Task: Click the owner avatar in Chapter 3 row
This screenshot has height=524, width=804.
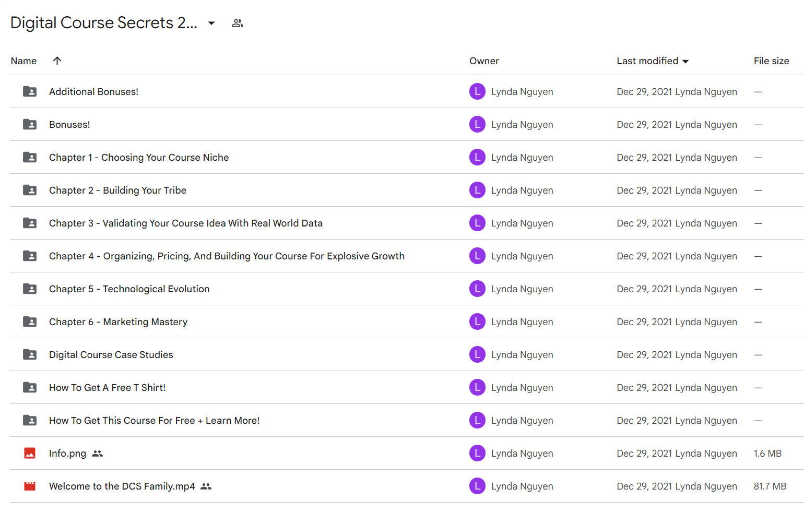Action: (477, 223)
